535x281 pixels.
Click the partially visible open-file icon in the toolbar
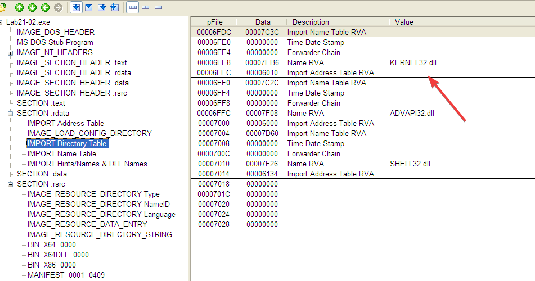tap(3, 7)
